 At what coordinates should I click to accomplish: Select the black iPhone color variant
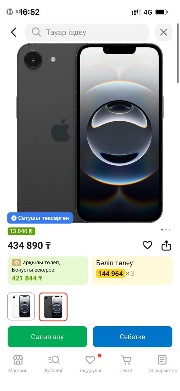coord(53,306)
